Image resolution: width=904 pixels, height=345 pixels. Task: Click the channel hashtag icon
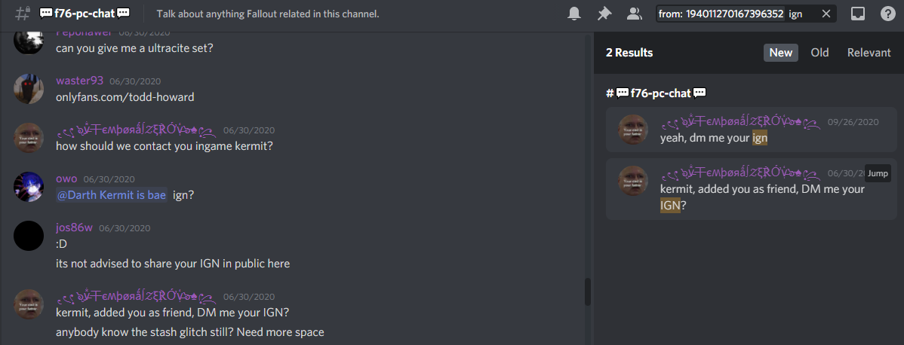[23, 14]
